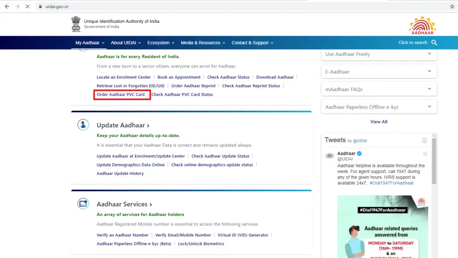Screen dimensions: 458x258
Task: Expand the Use Aadhaar Freely section
Action: [x=379, y=54]
